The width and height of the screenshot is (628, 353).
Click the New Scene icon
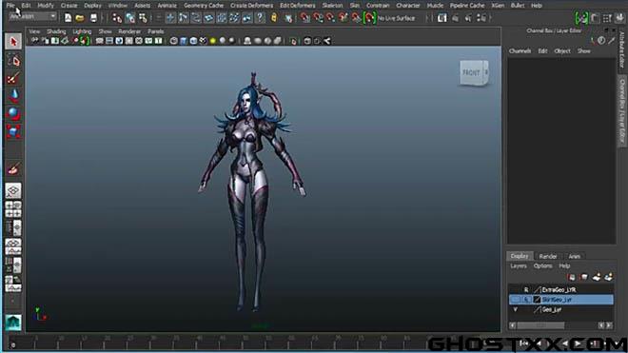point(68,18)
